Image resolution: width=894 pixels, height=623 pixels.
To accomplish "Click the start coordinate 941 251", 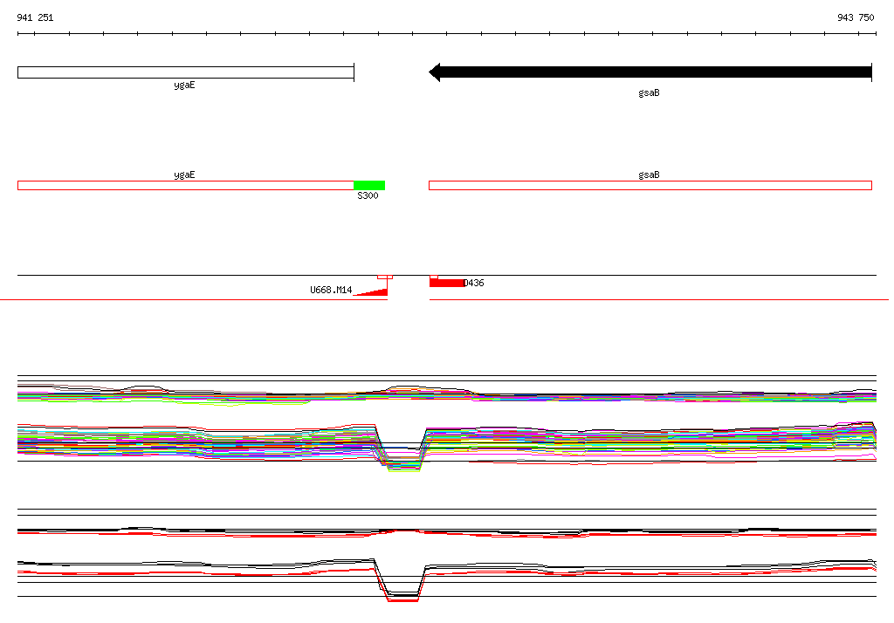I will 35,17.
